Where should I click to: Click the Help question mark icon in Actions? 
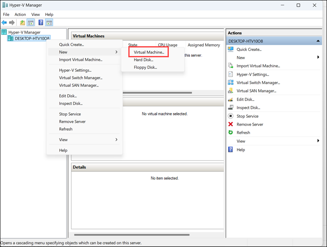click(x=231, y=150)
